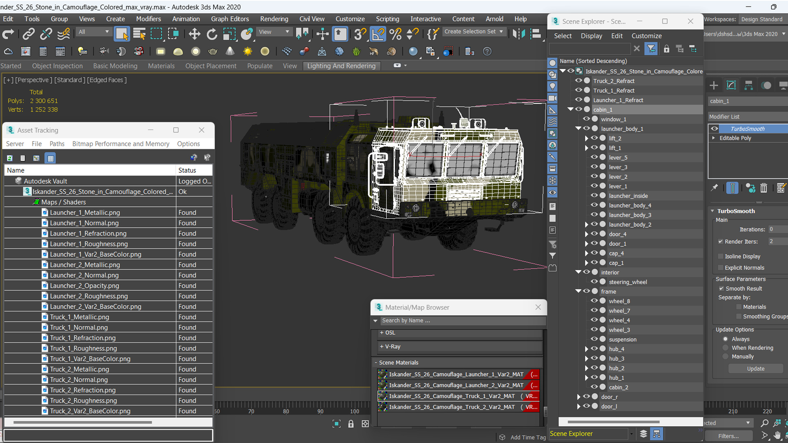The width and height of the screenshot is (788, 443).
Task: Open Asset Tracking Paths menu
Action: tap(57, 144)
